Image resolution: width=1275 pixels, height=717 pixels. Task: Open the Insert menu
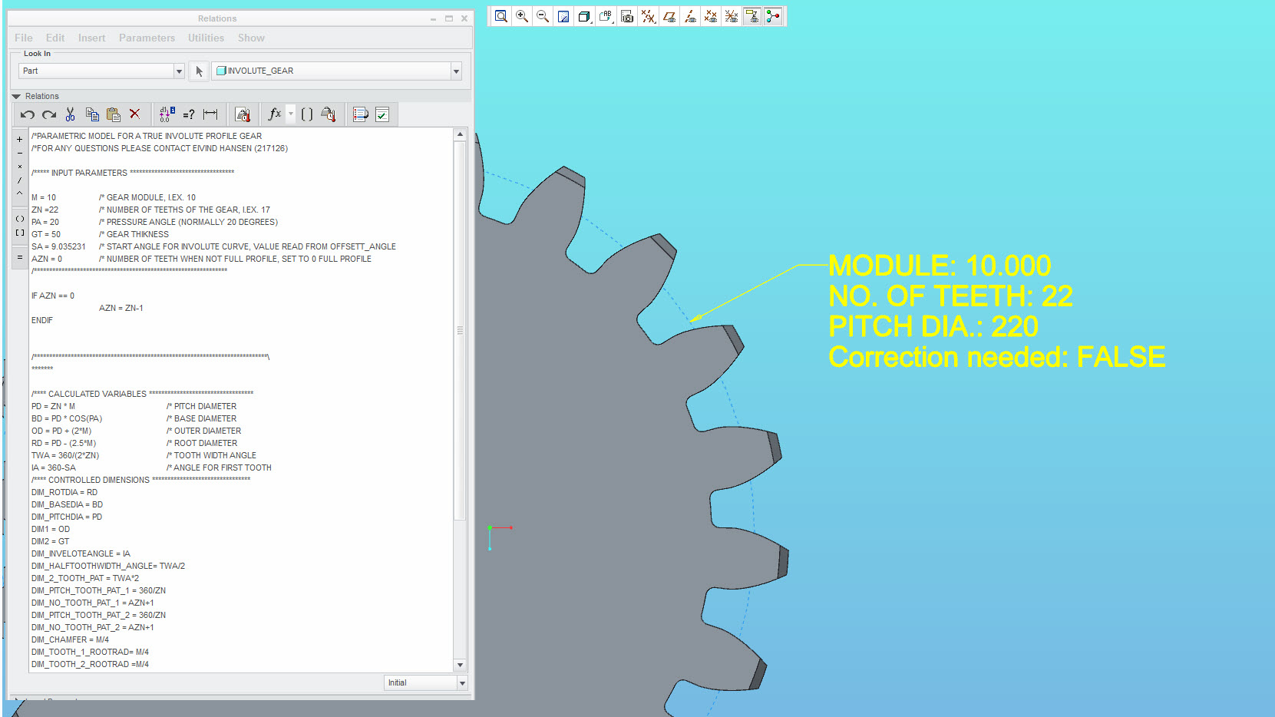coord(91,38)
